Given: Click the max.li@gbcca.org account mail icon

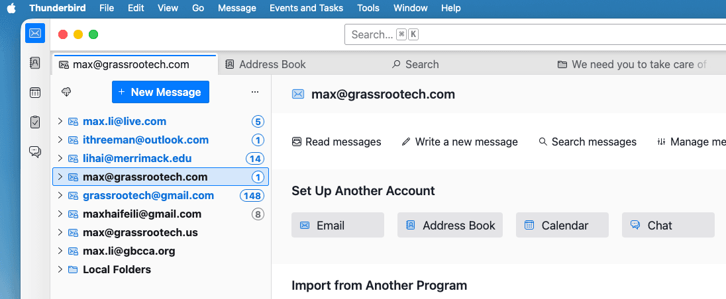Looking at the screenshot, I should click(x=73, y=251).
